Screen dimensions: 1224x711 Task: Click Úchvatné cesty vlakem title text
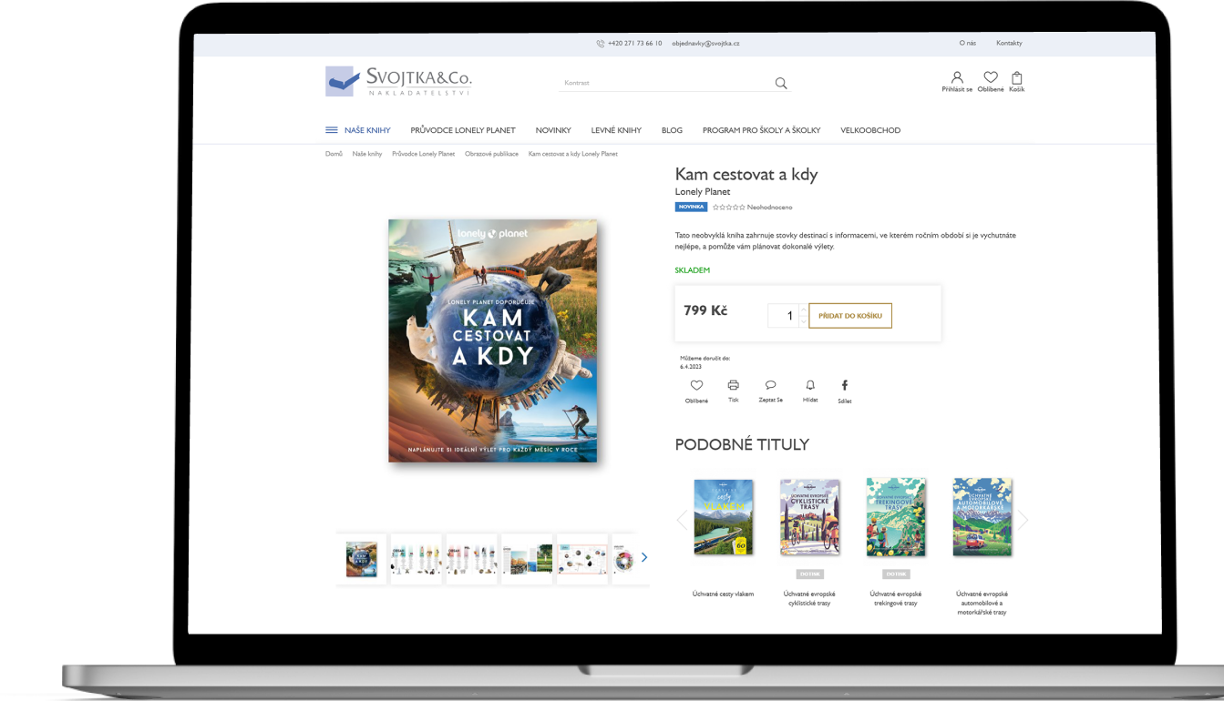[724, 594]
